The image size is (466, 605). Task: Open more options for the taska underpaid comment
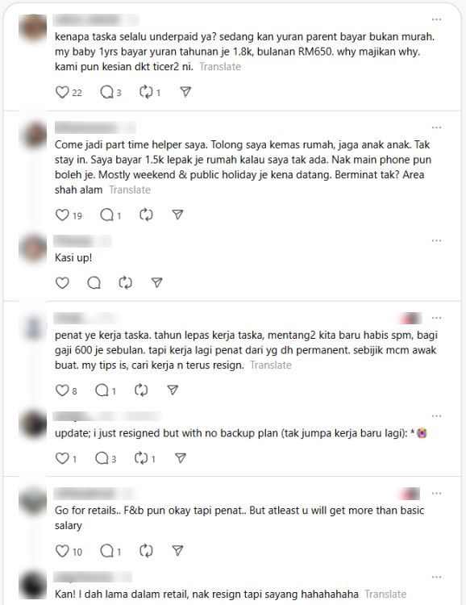point(436,19)
